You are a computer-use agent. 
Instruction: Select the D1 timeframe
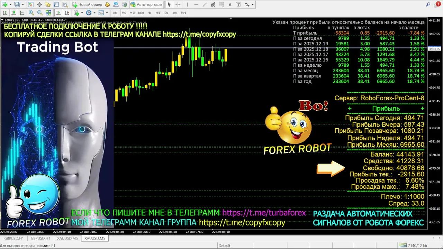coord(166,13)
